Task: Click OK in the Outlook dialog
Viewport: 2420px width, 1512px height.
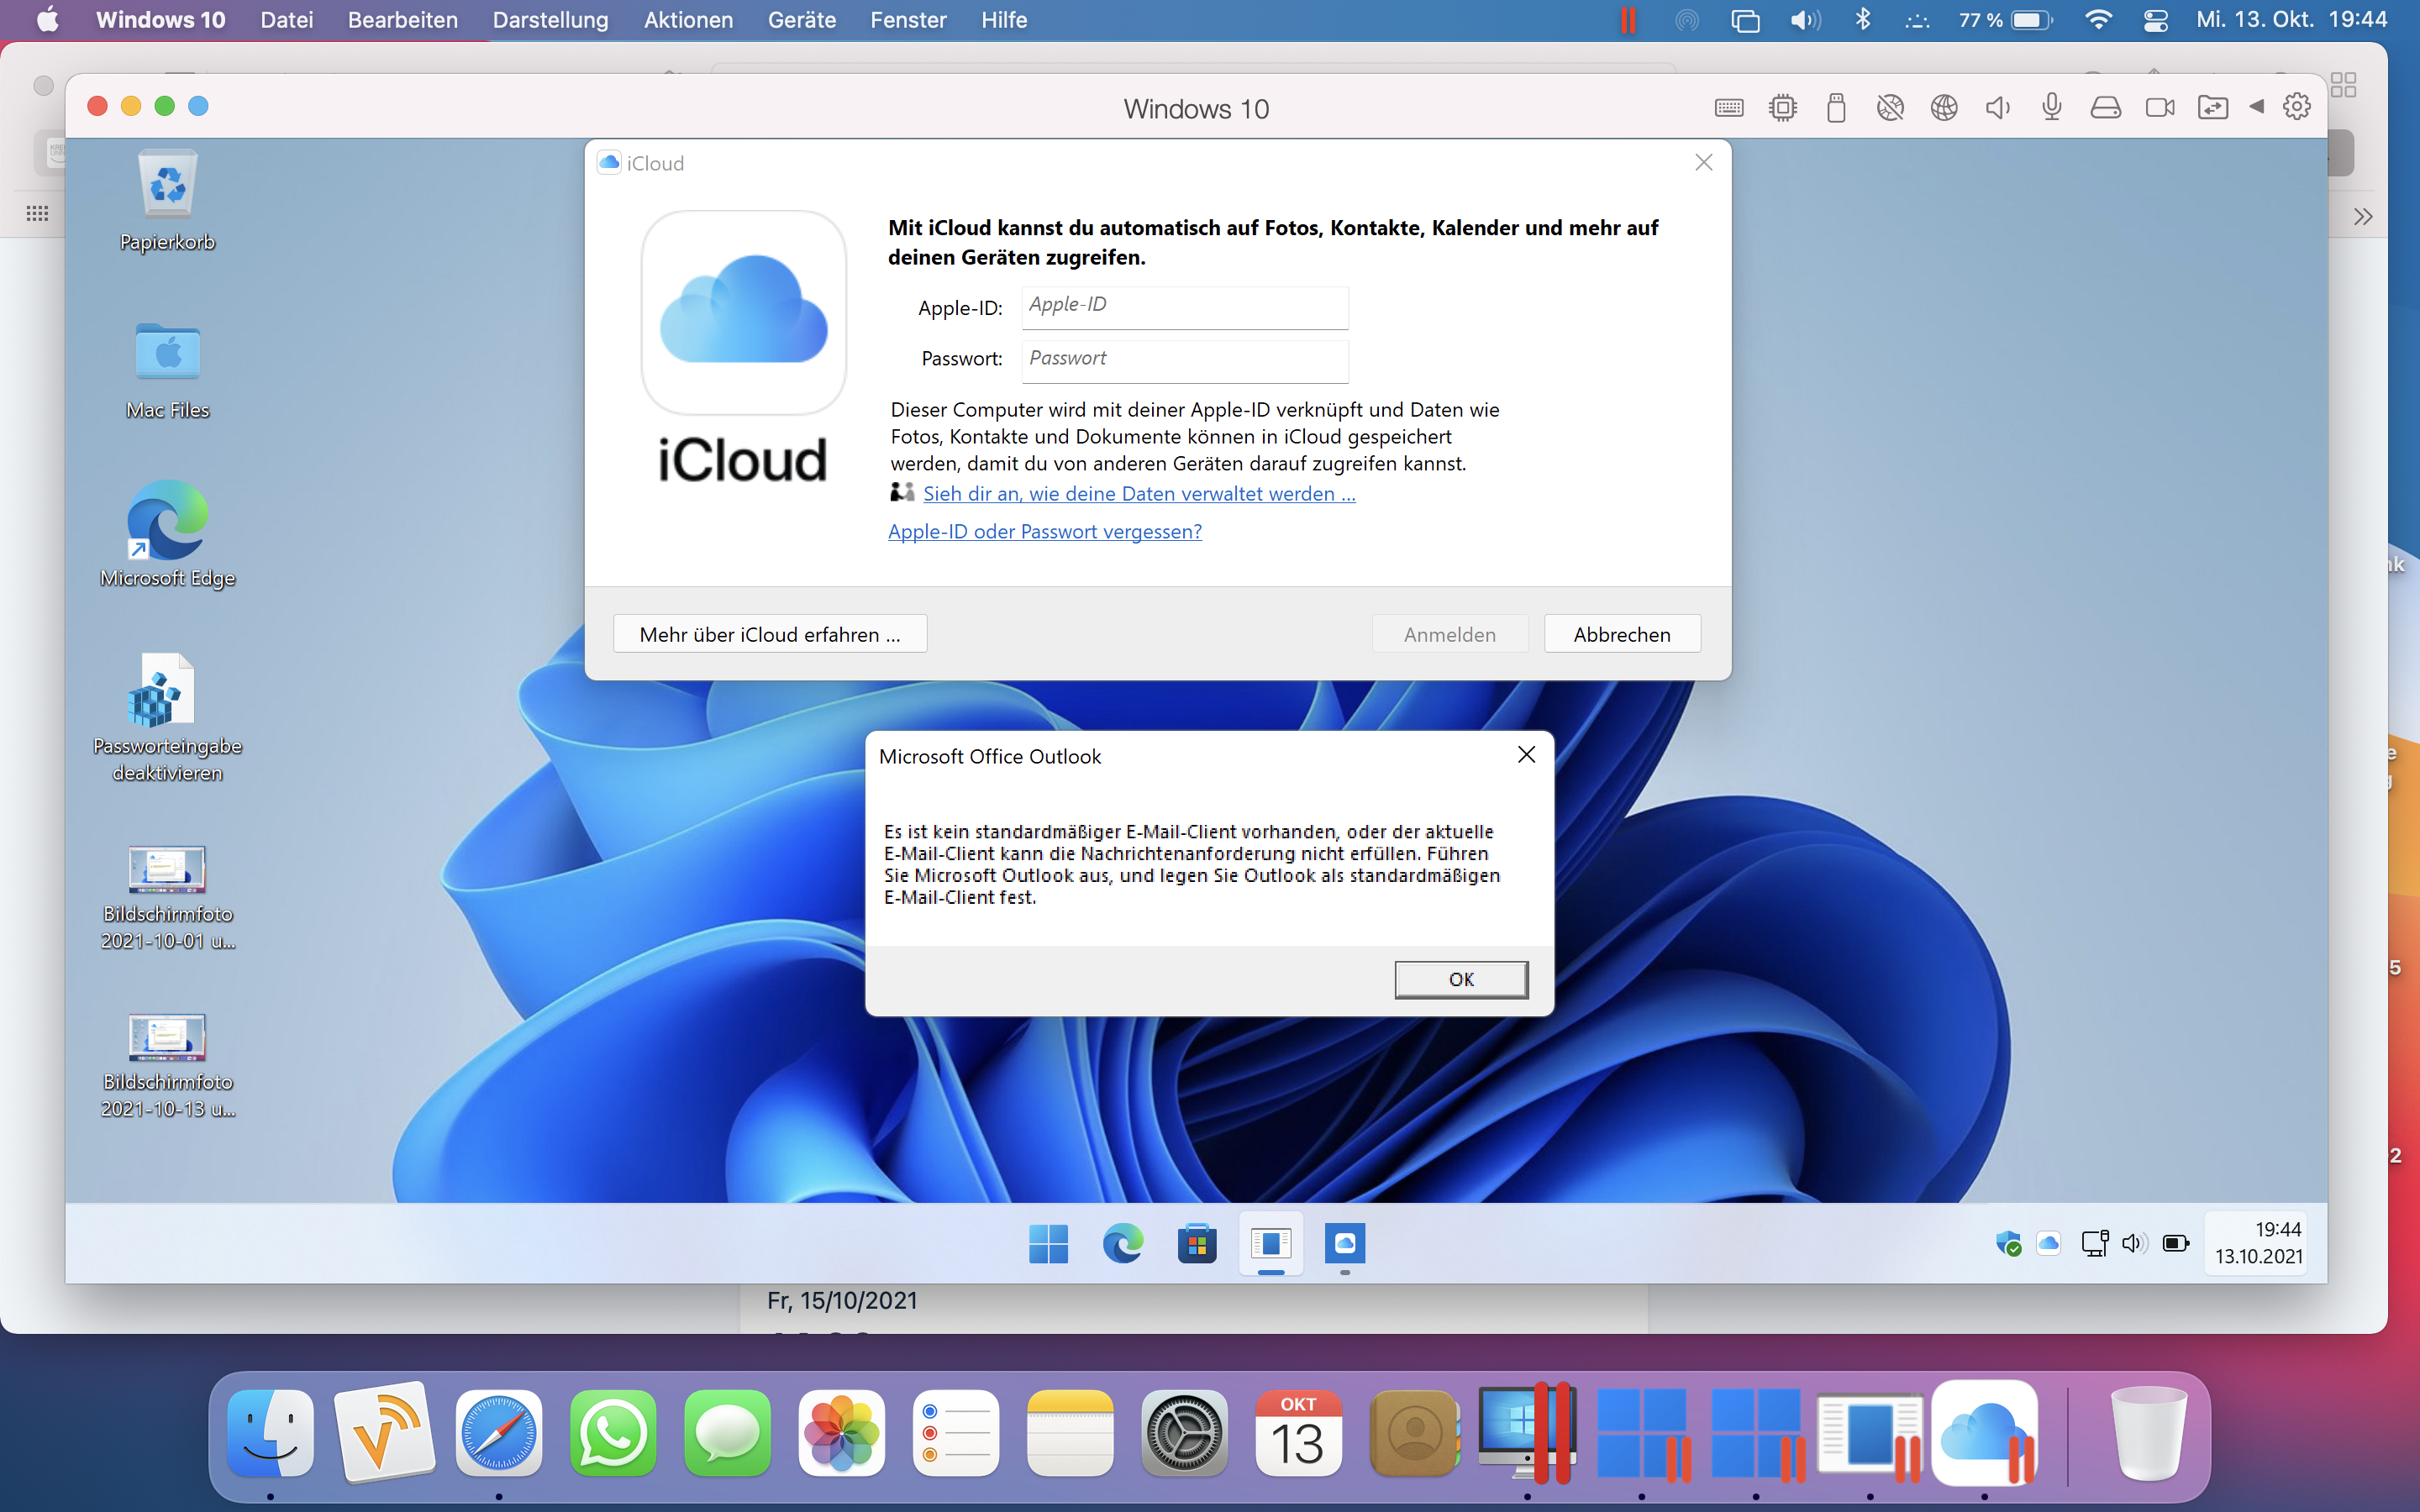Action: tap(1461, 979)
